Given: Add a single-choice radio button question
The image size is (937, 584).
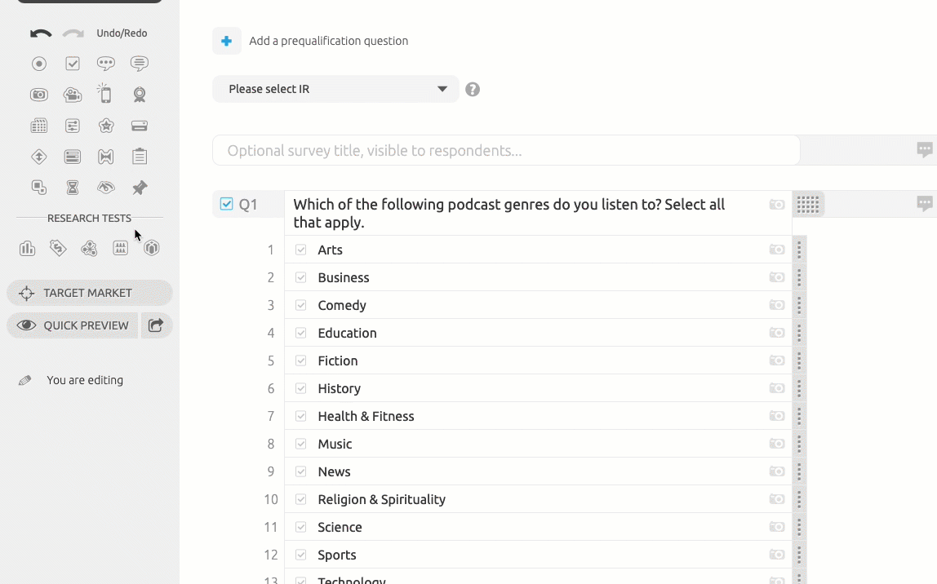Looking at the screenshot, I should (39, 64).
